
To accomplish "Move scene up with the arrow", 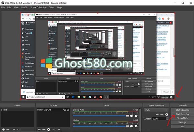I will (x=14, y=130).
